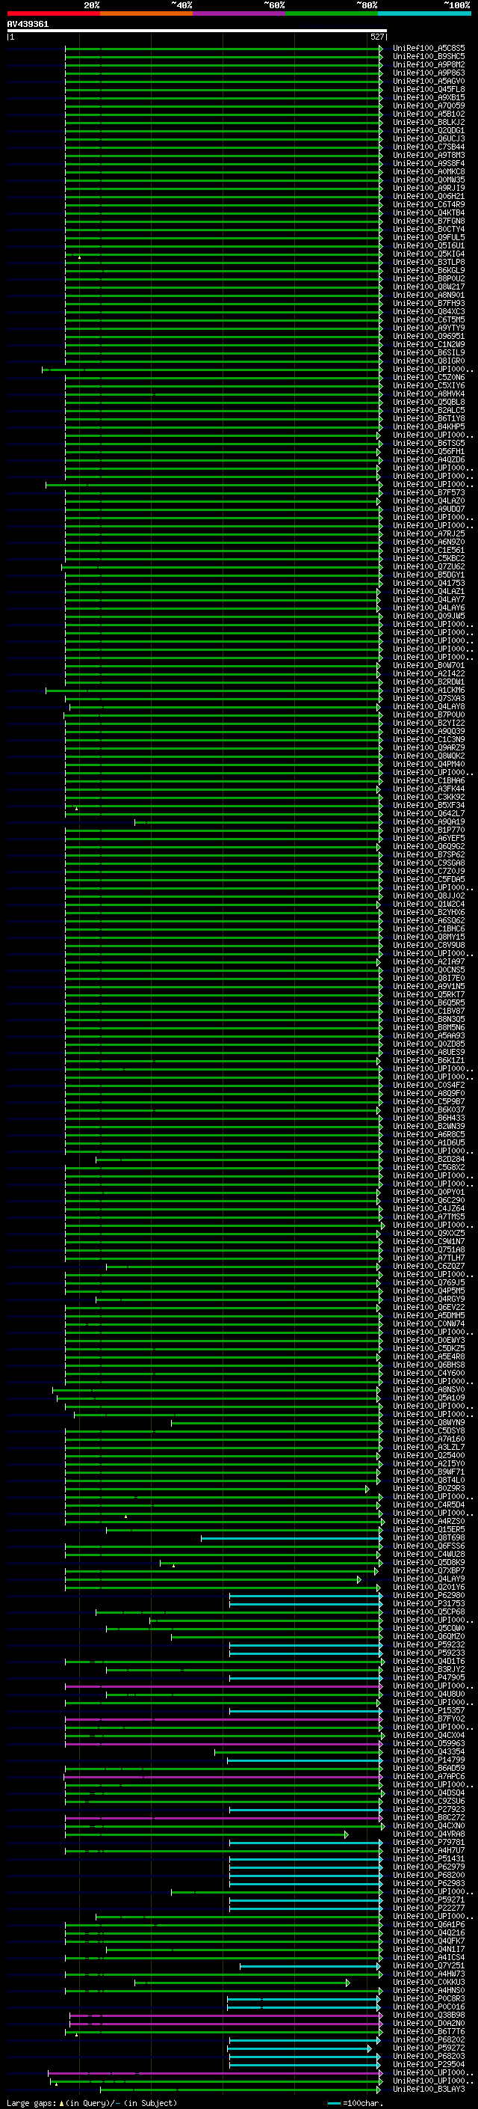Select the UniRef100_Q8T698 label

point(429,1537)
